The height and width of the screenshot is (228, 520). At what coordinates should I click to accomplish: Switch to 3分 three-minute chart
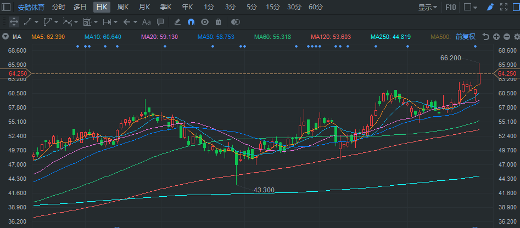[230, 7]
